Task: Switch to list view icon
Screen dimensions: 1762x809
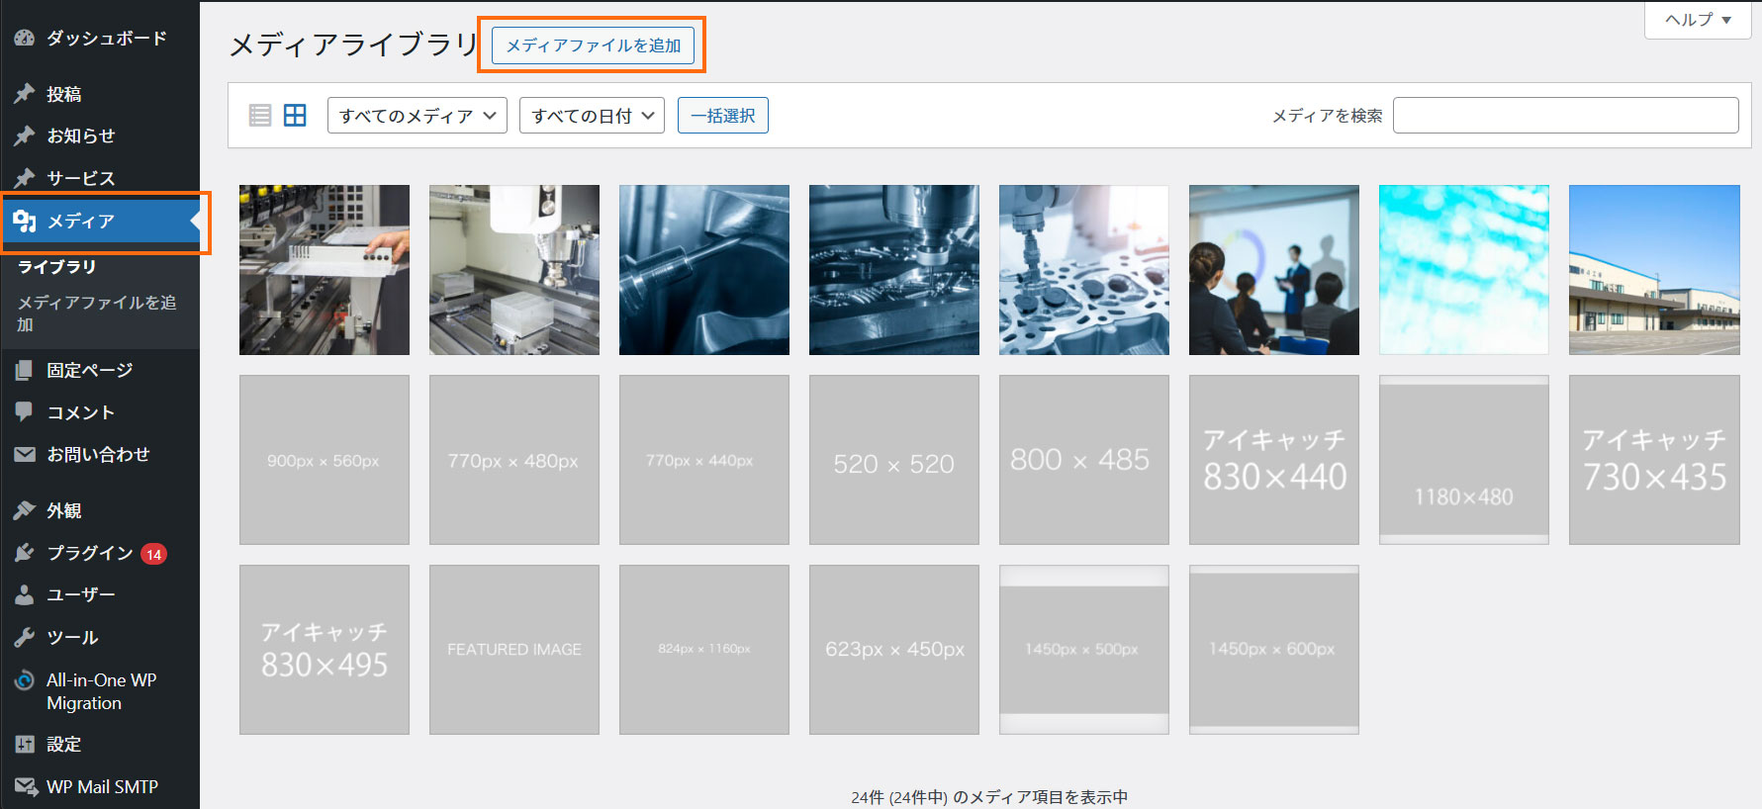Action: pyautogui.click(x=260, y=116)
